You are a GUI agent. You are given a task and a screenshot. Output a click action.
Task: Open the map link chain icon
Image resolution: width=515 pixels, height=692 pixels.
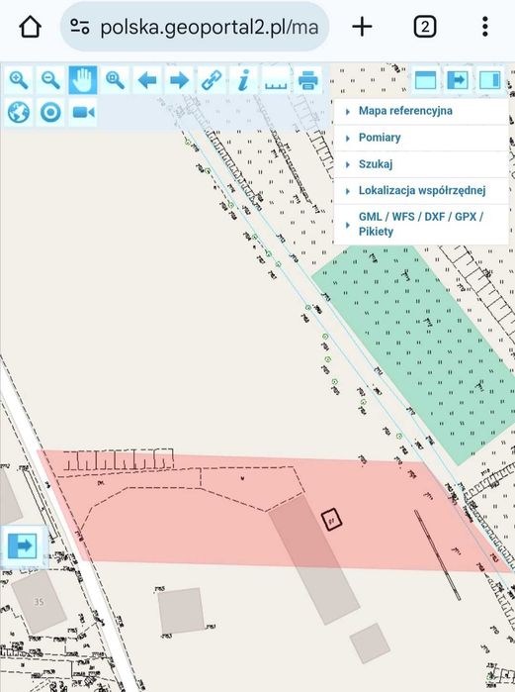coord(212,80)
